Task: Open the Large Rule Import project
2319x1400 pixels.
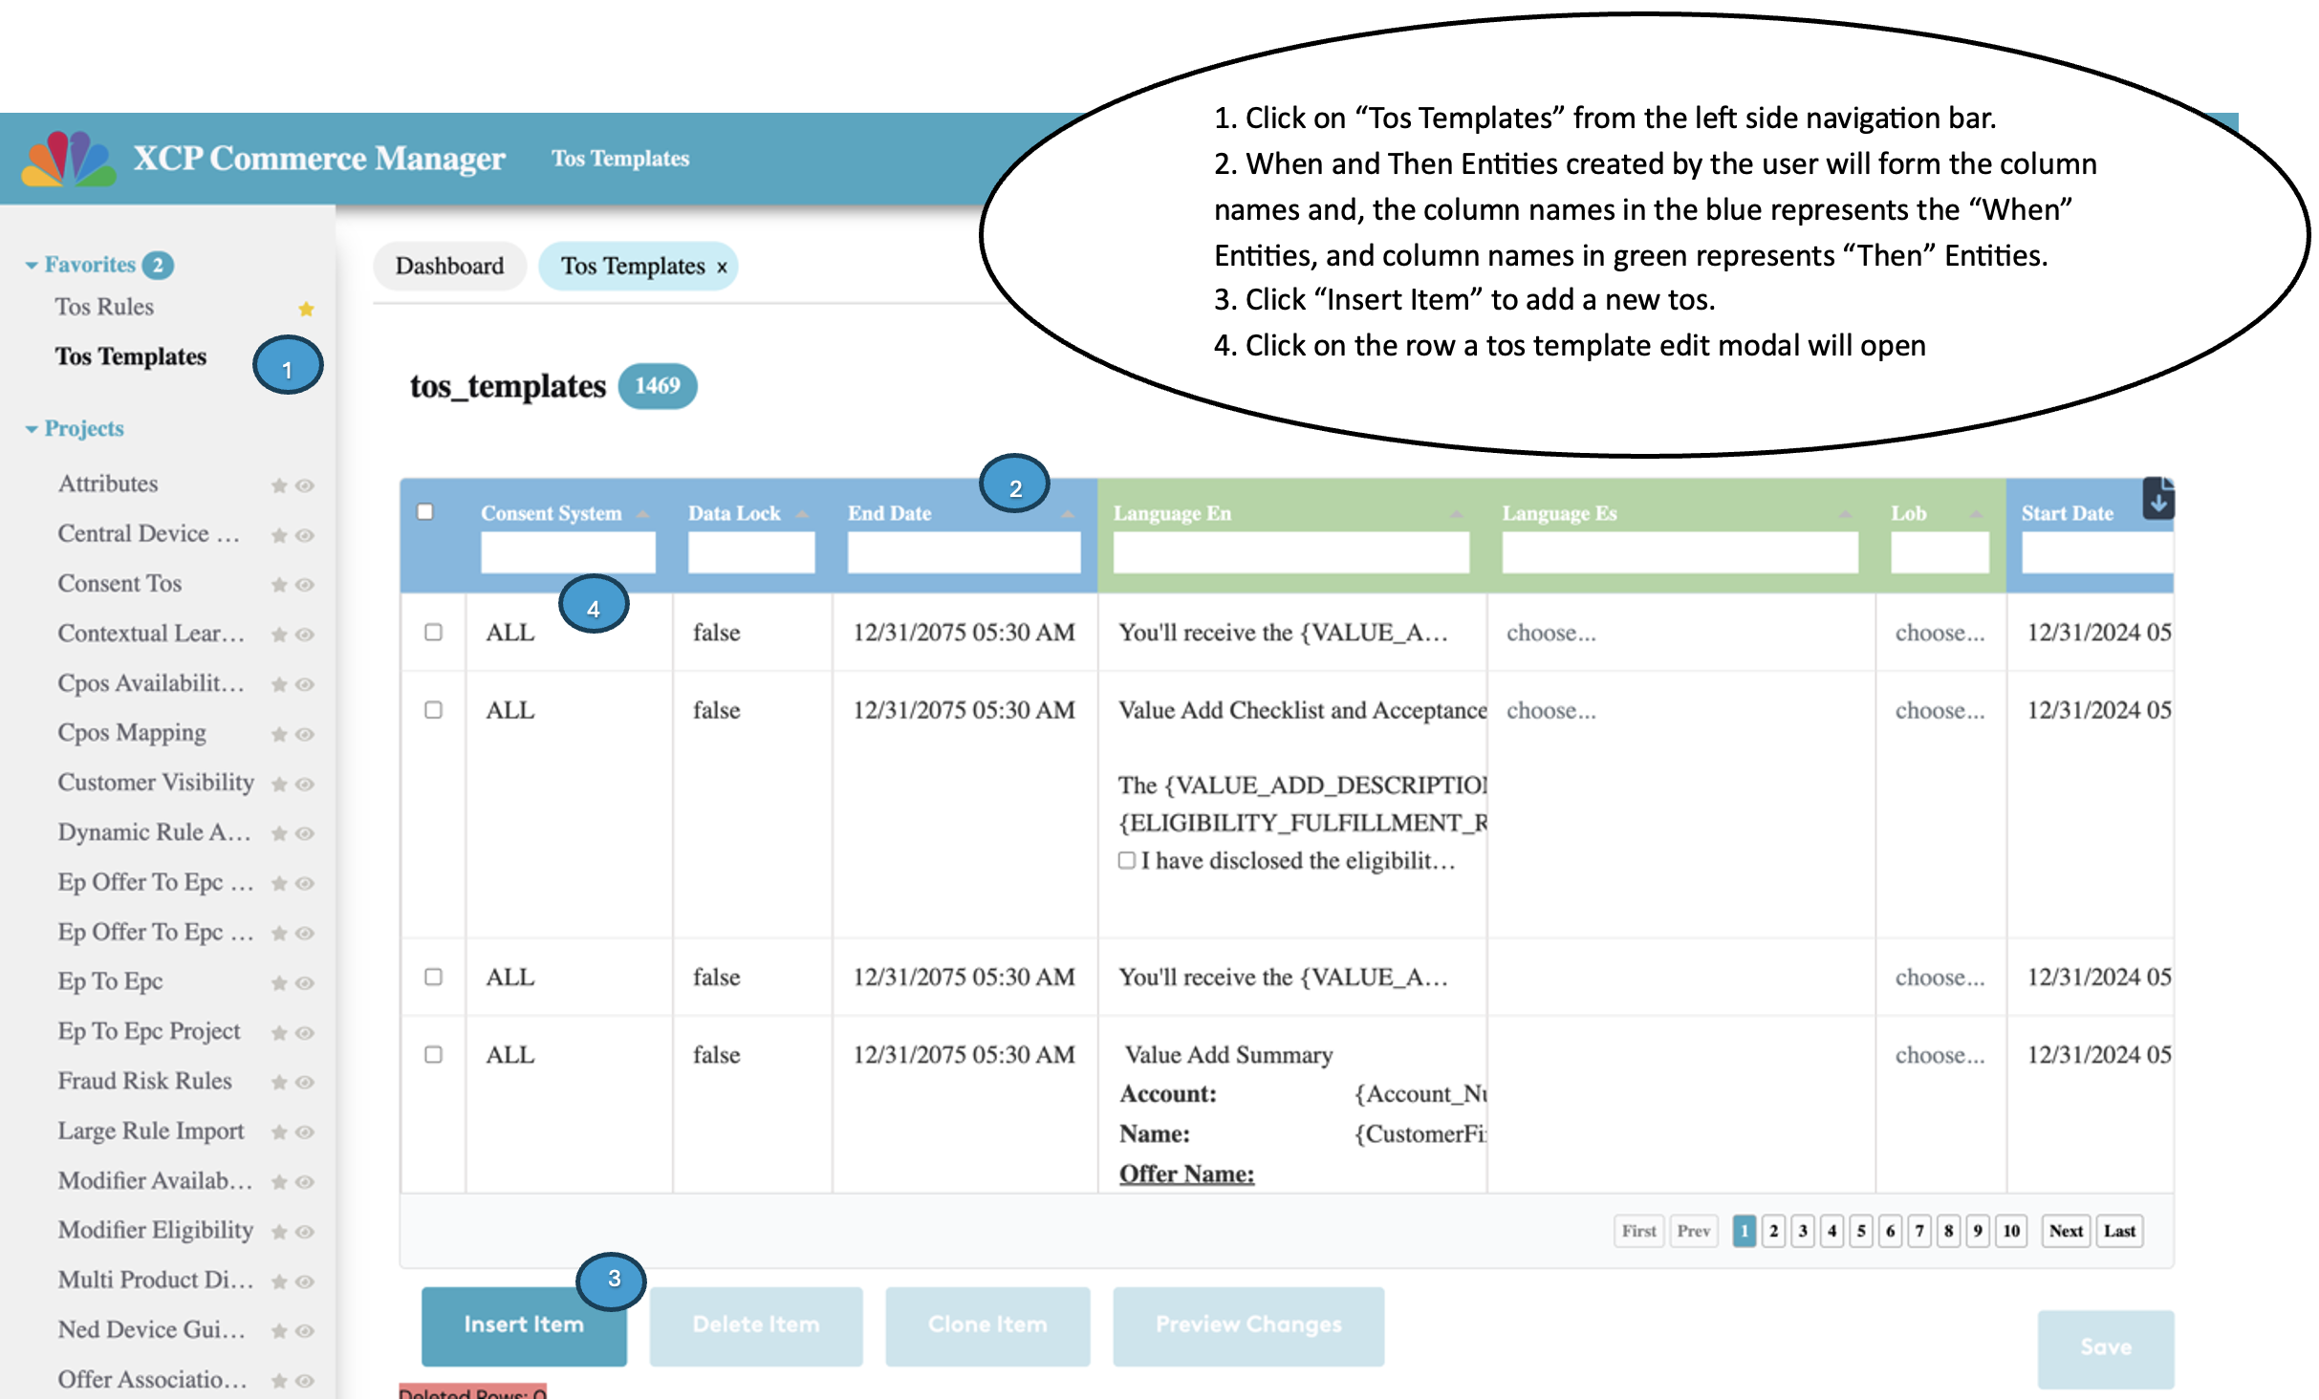Action: tap(151, 1131)
